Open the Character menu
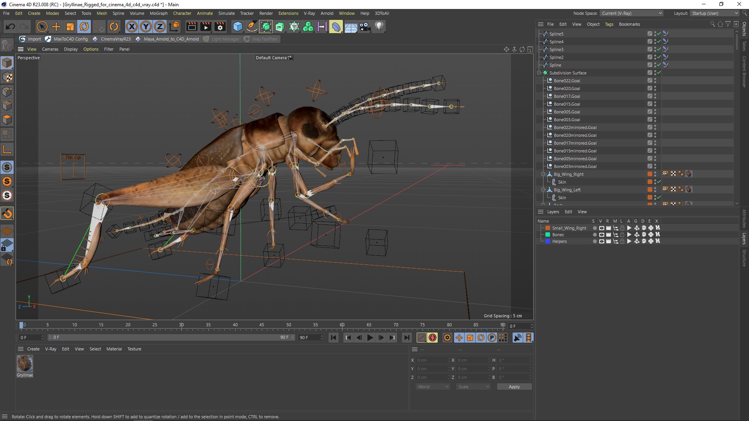Screen dimensions: 749x421 tap(182, 13)
